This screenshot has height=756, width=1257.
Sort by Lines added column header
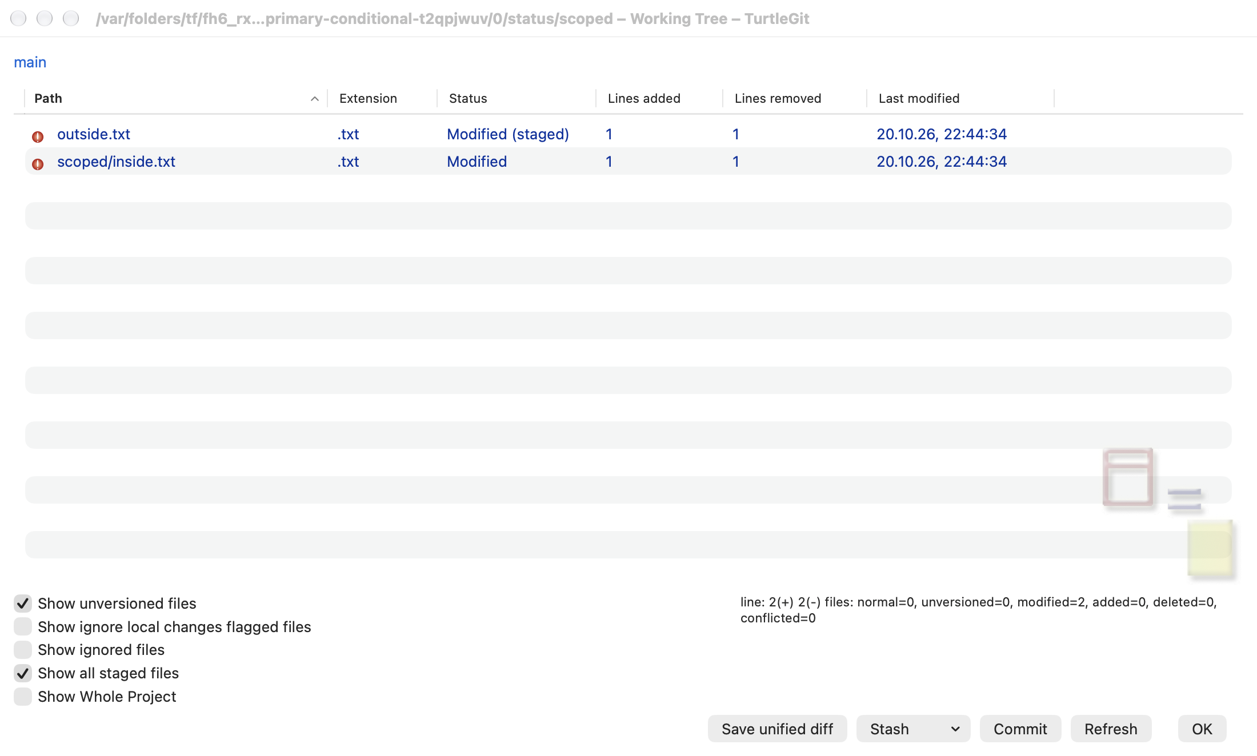[659, 98]
